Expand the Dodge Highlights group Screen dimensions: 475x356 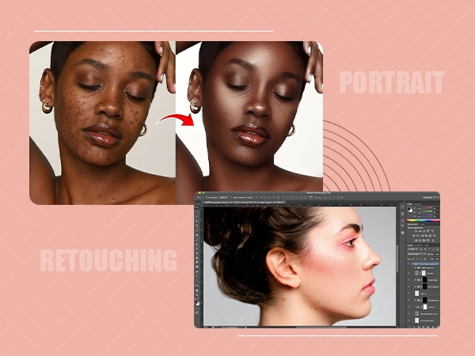(416, 280)
